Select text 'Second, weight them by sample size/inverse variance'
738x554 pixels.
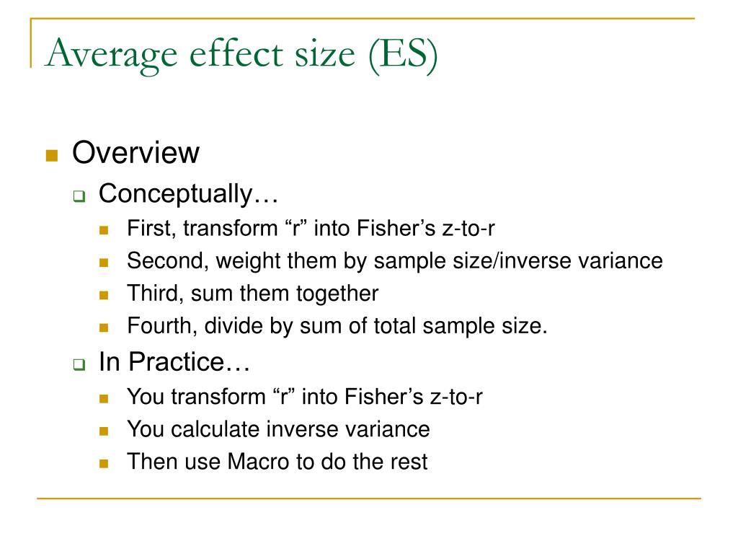[395, 261]
